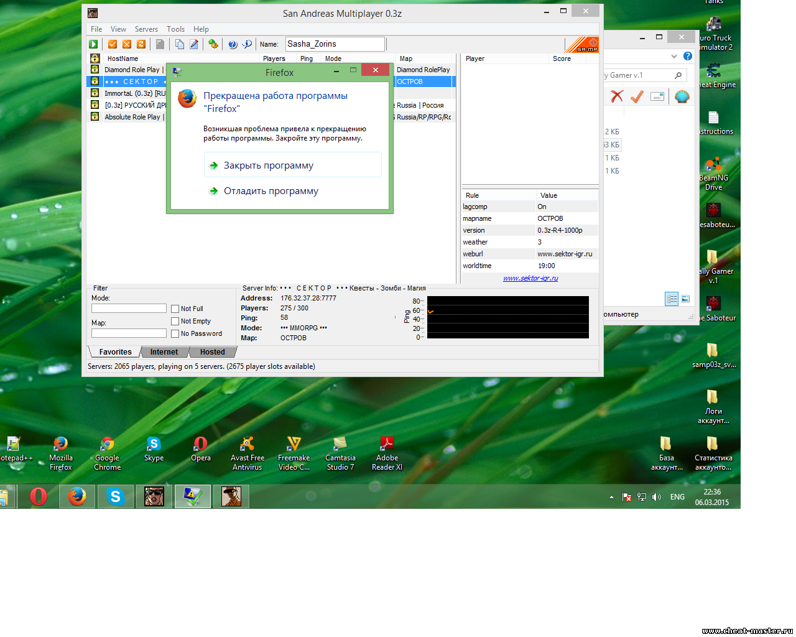This screenshot has width=796, height=637.
Task: Expand the Explorer ribbon chevron
Action: [674, 56]
